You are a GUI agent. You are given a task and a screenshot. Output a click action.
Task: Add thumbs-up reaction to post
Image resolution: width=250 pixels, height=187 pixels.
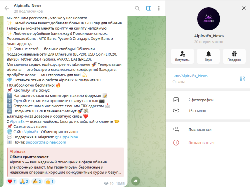click(50, 182)
